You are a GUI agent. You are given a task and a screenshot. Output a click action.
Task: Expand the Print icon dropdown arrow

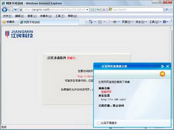click(119, 22)
